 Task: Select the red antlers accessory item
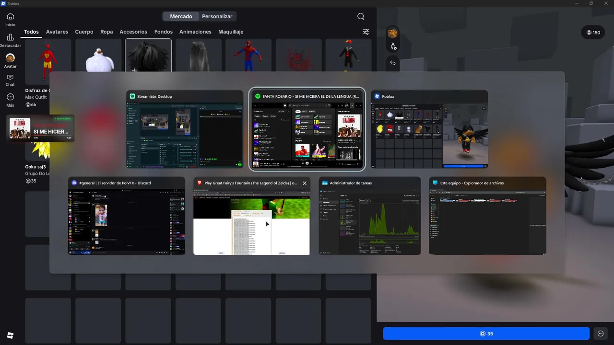298,55
